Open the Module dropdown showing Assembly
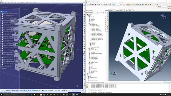The width and height of the screenshot is (171, 96). coord(112,11)
